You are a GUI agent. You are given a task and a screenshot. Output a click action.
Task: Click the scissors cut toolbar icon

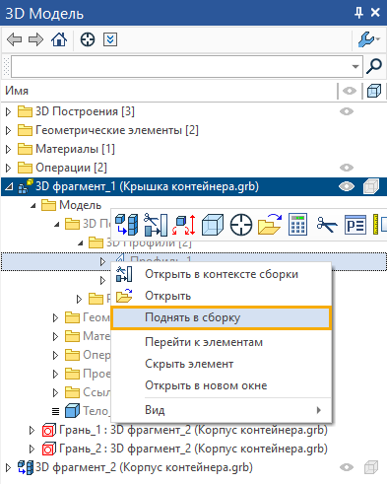click(327, 225)
